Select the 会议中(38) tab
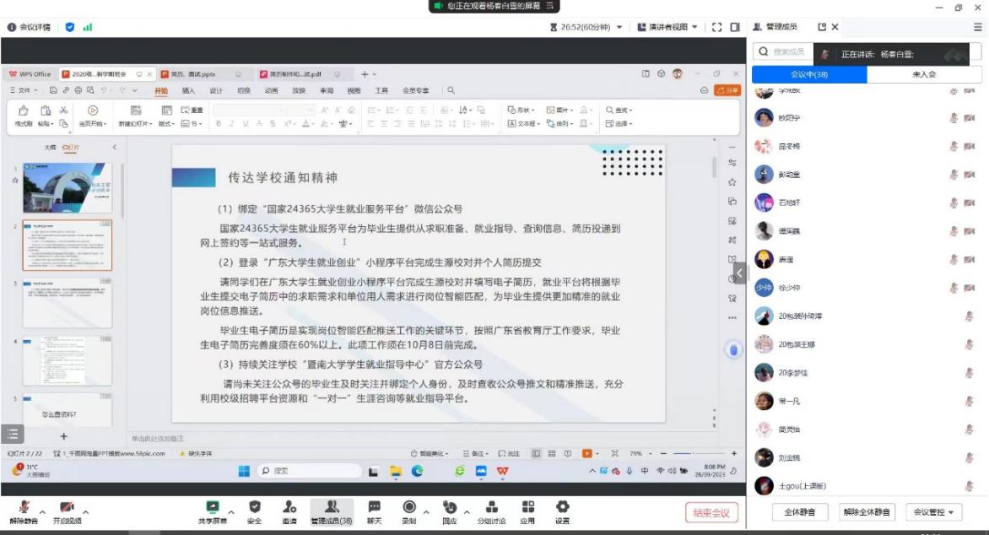Viewport: 989px width, 535px height. pos(808,74)
